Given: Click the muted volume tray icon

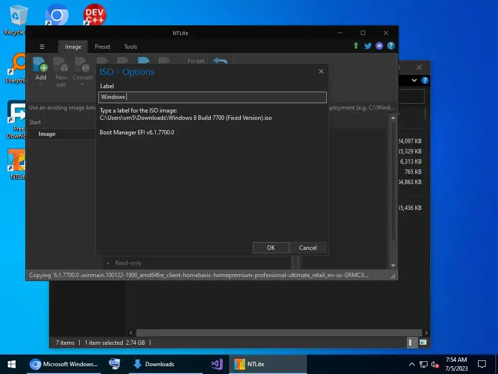Looking at the screenshot, I should tap(435, 364).
